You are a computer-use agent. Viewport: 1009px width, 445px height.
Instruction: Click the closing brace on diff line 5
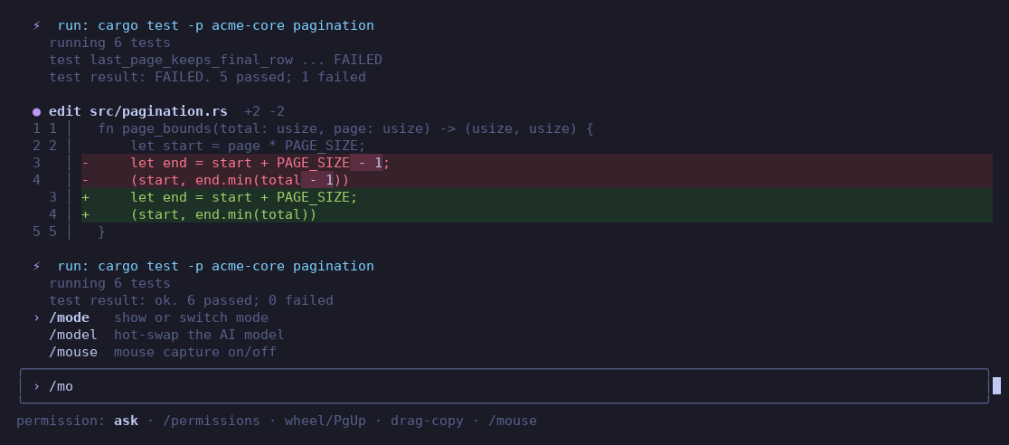[x=101, y=232]
